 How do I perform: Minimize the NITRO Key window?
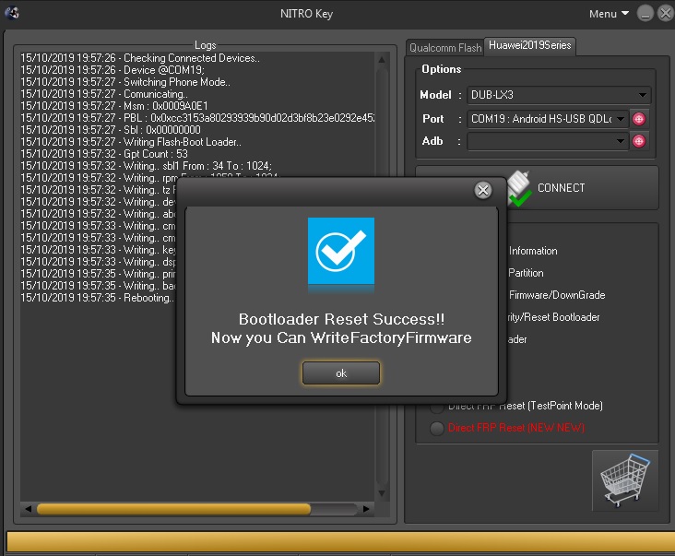click(x=645, y=13)
